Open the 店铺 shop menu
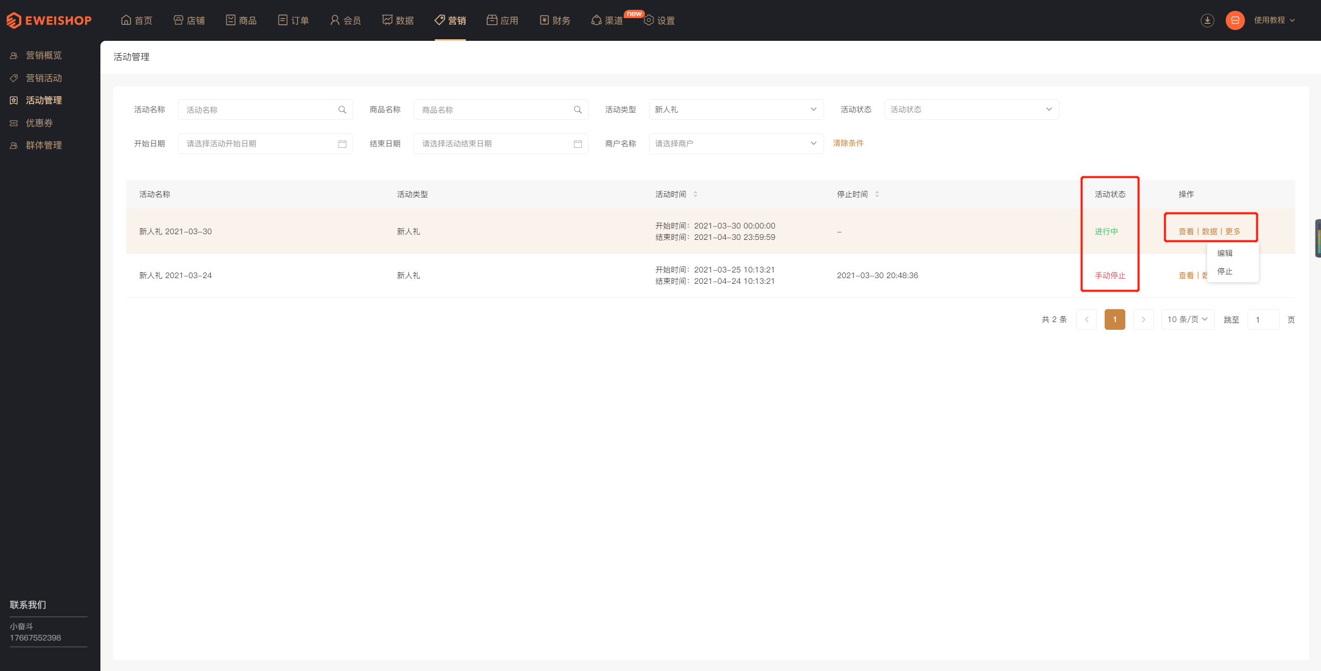1321x671 pixels. (x=189, y=20)
